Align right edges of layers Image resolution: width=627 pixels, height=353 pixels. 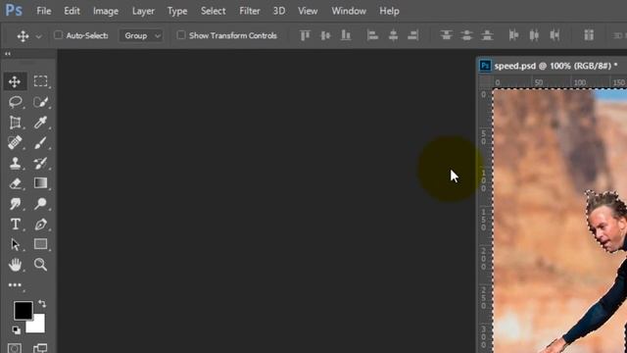[x=413, y=35]
